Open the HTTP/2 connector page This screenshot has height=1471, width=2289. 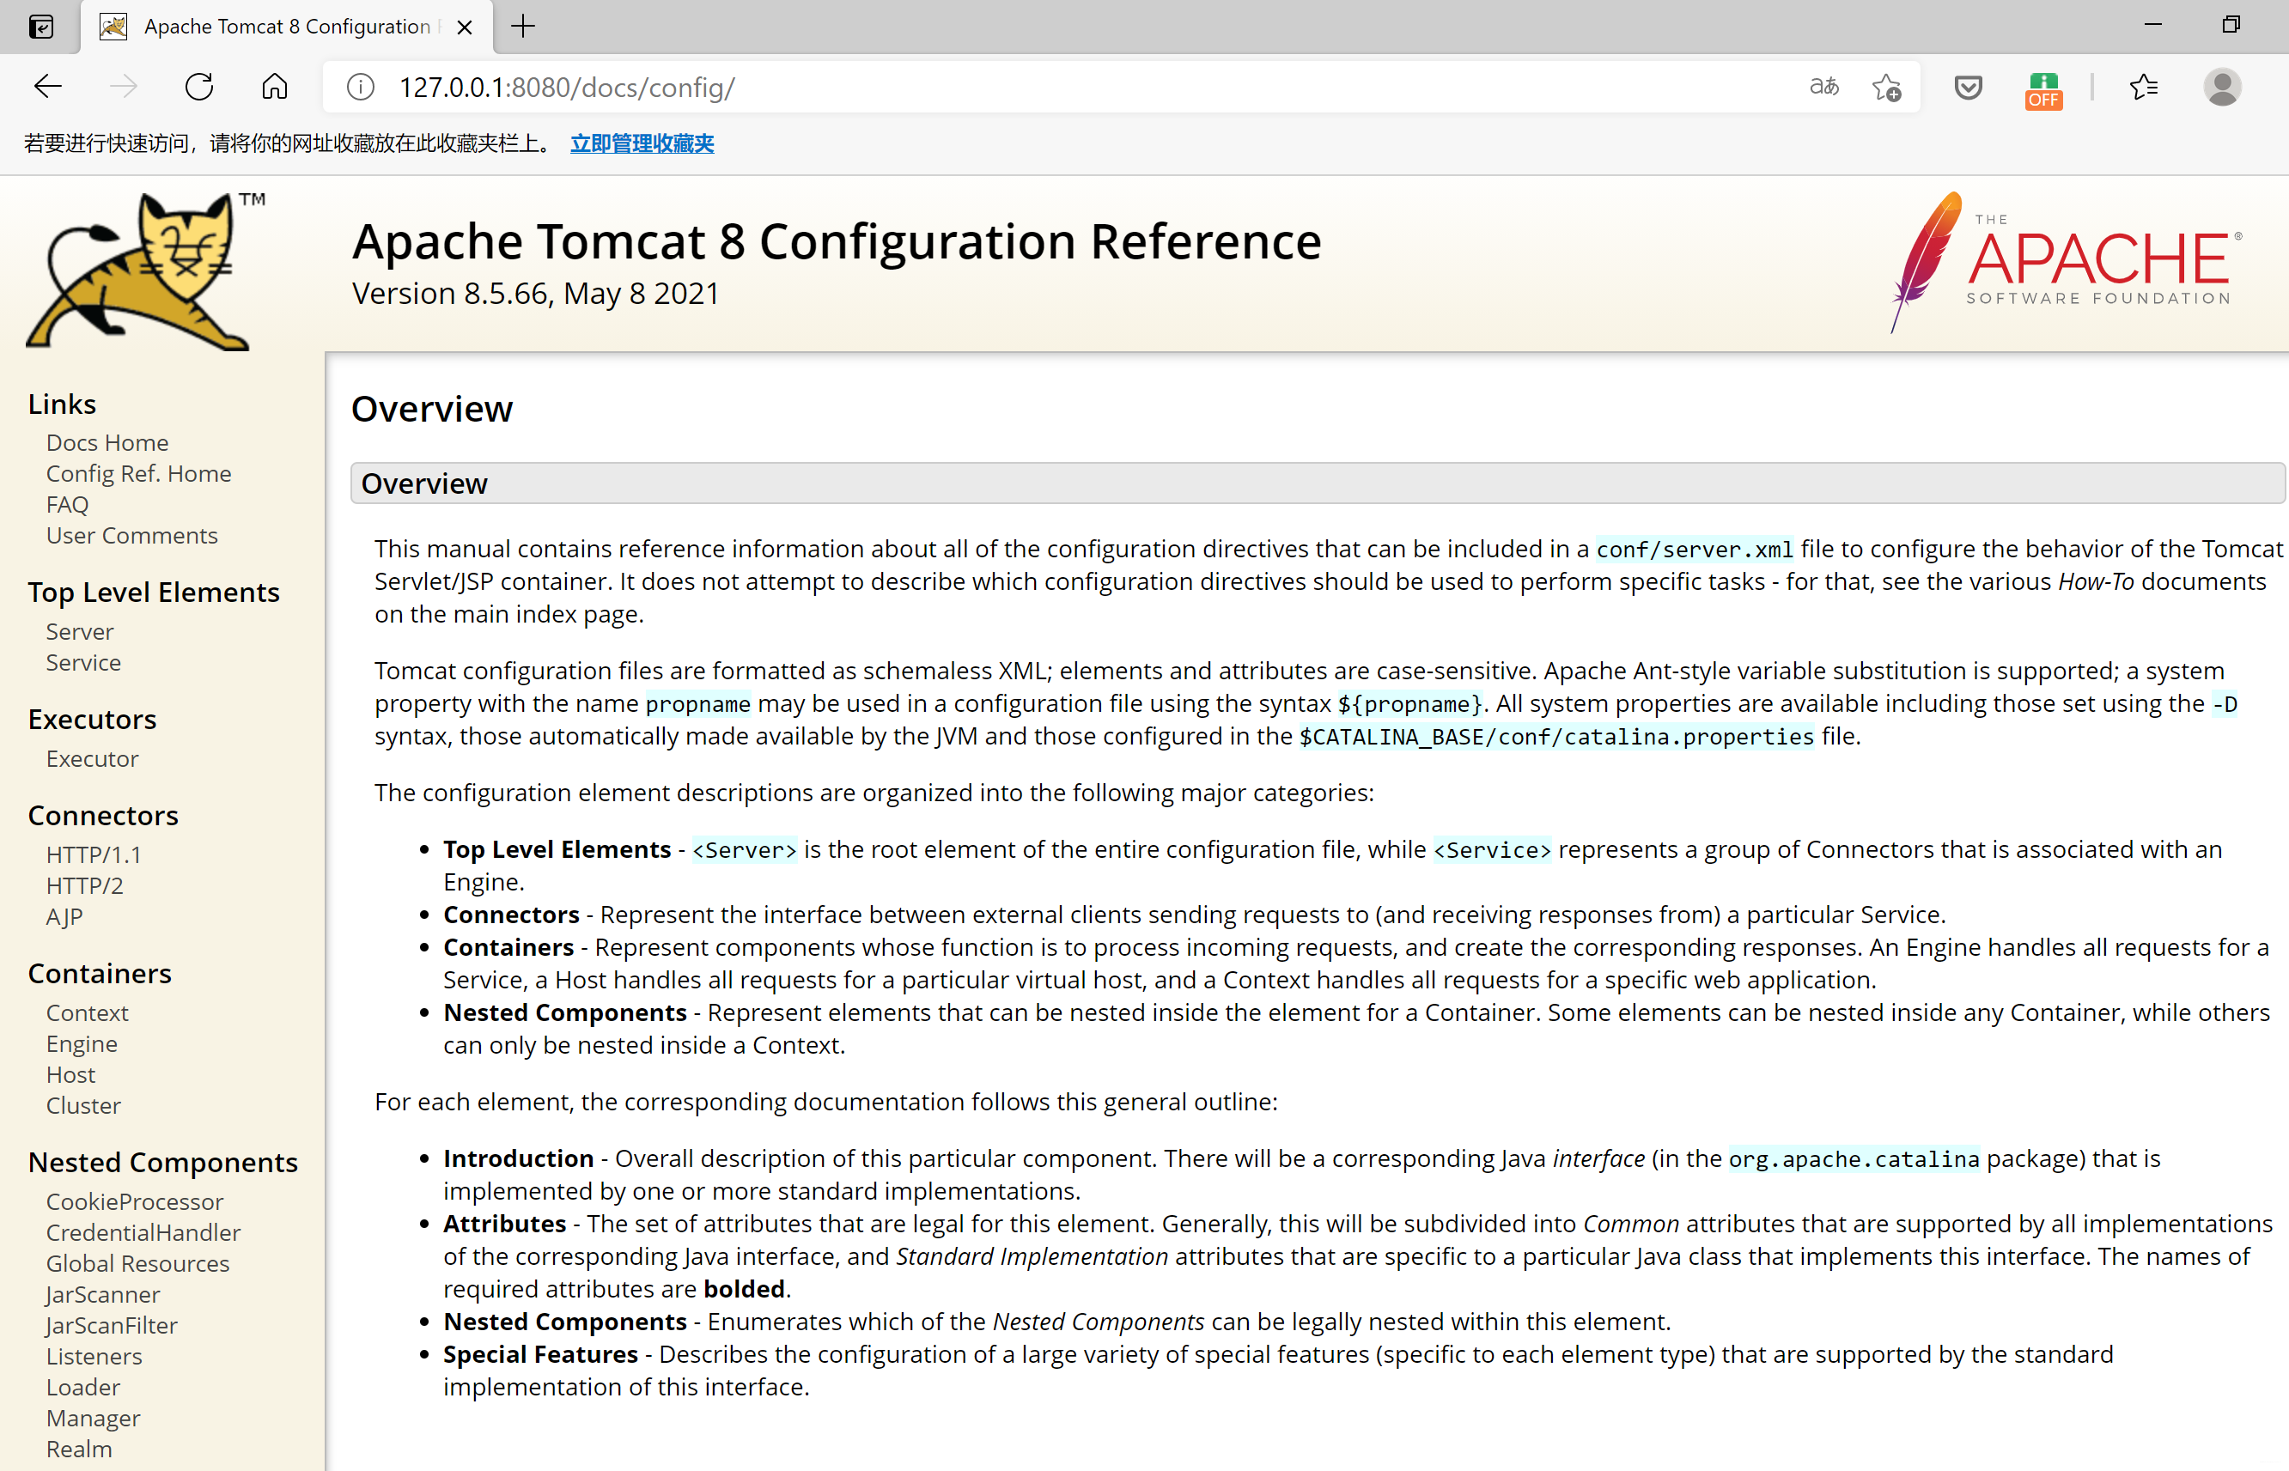click(84, 885)
